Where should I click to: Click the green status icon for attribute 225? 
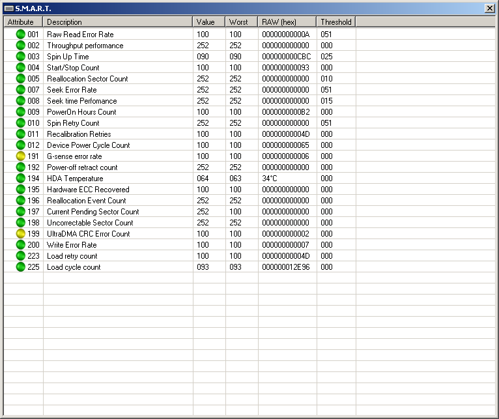pyautogui.click(x=20, y=267)
